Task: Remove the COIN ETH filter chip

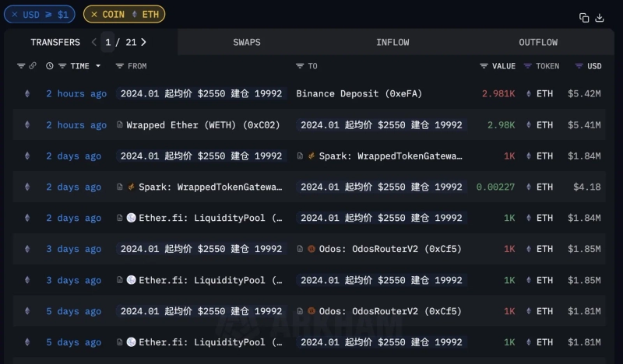Action: coord(94,15)
